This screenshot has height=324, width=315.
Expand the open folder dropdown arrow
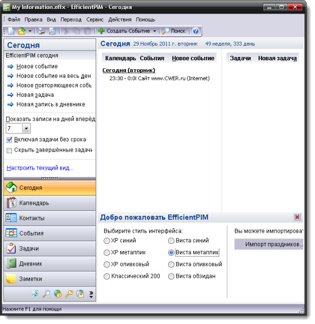pyautogui.click(x=30, y=31)
